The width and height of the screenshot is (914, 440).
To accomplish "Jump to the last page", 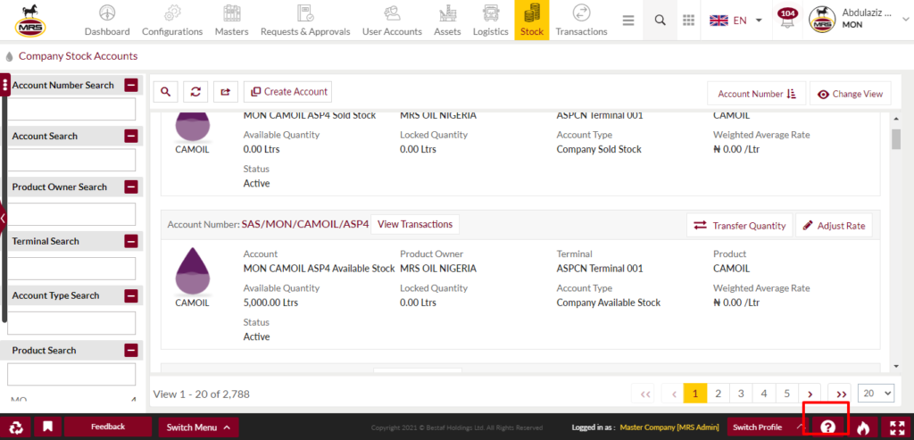I will [x=841, y=394].
